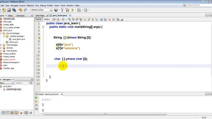Open the Refactor menu
The image size is (212, 119).
30,6
